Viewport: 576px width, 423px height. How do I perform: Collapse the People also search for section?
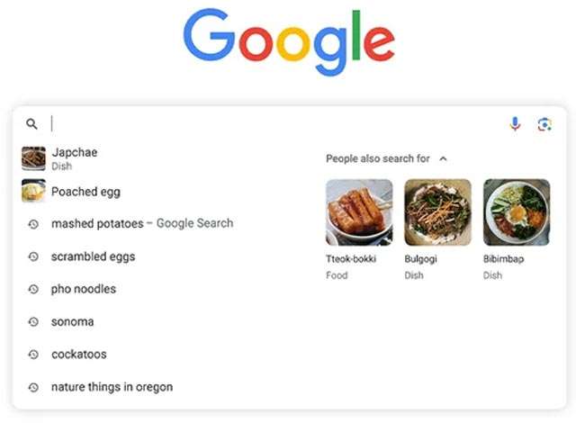click(443, 158)
